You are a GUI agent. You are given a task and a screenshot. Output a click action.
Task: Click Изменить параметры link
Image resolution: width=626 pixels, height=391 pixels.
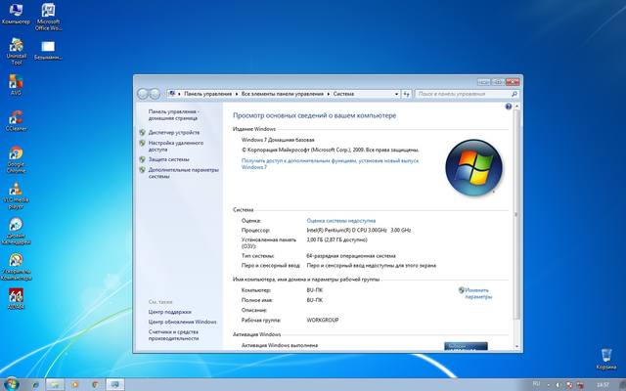tap(478, 293)
